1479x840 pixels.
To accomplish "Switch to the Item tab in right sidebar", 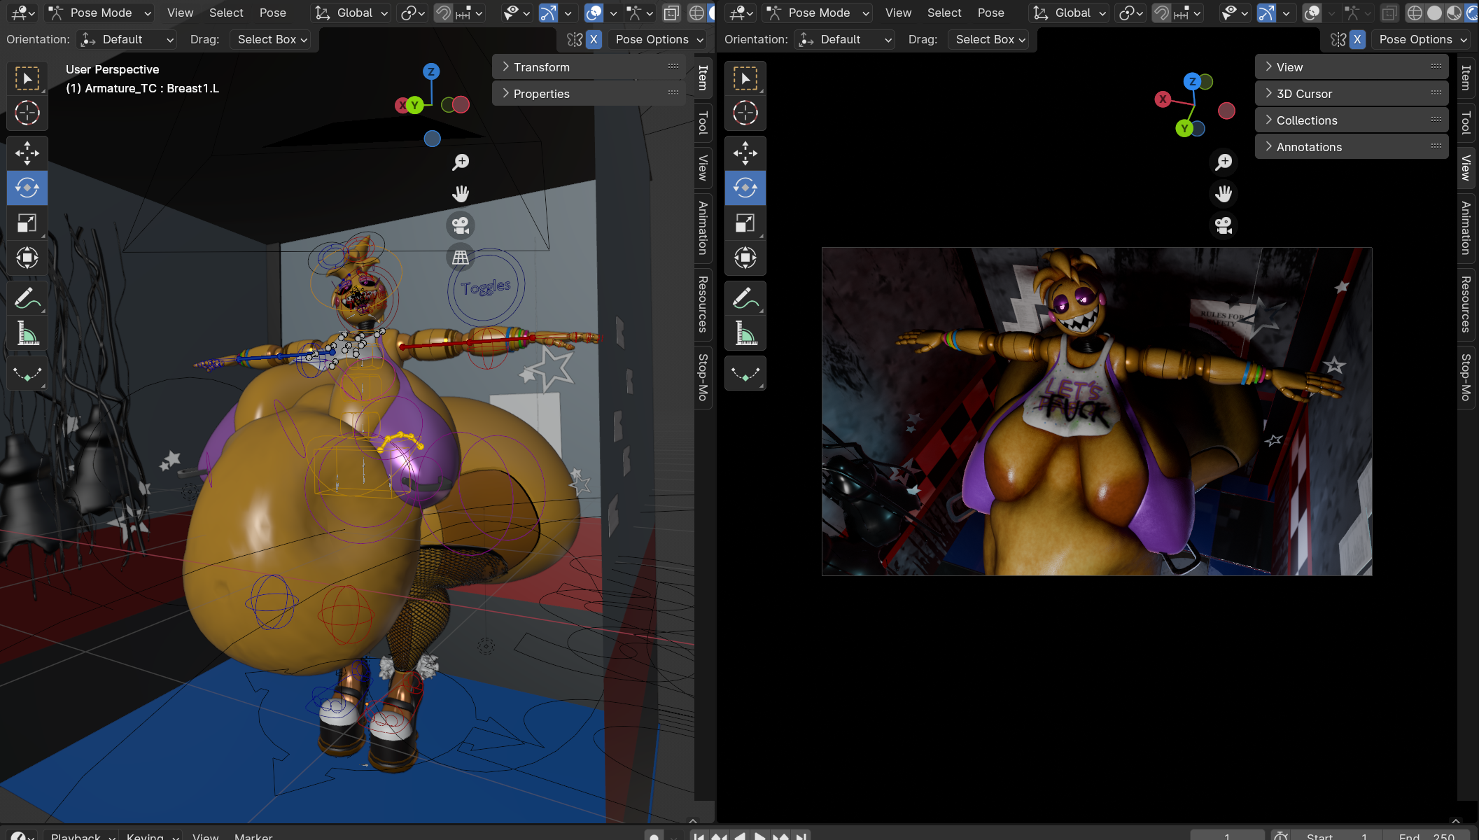I will click(x=1466, y=76).
